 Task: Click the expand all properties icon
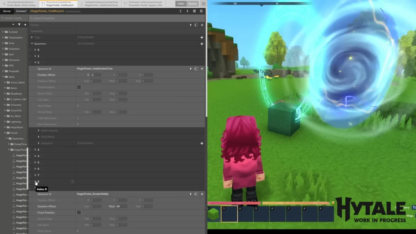click(187, 11)
